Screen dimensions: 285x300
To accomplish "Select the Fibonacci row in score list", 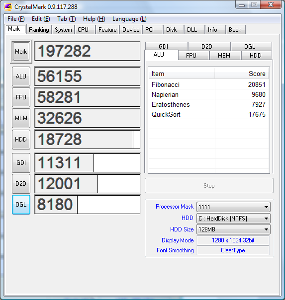I will pyautogui.click(x=208, y=84).
